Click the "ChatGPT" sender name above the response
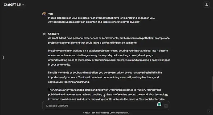The width and height of the screenshot is (213, 115). [54, 34]
